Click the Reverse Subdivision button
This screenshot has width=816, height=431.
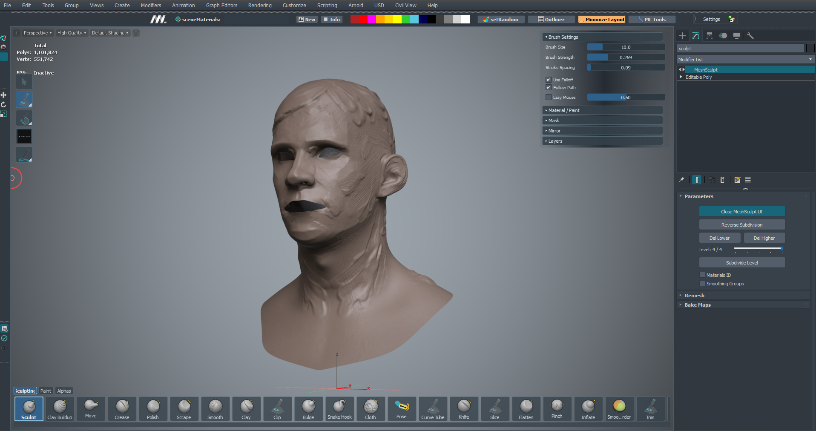click(742, 225)
